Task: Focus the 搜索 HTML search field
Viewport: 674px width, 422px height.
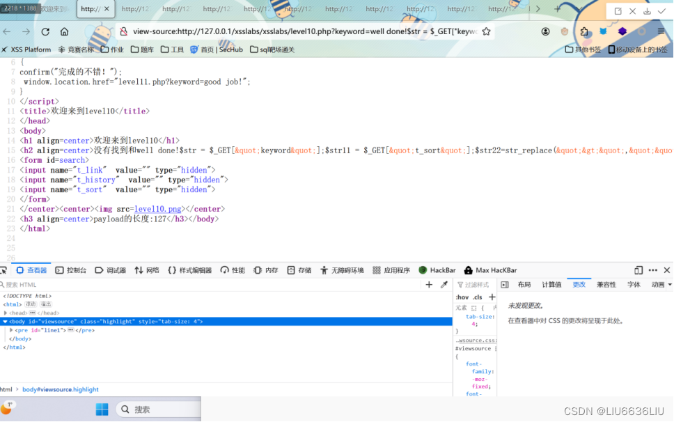Action: click(x=210, y=285)
